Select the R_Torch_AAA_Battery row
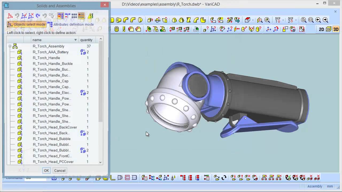The width and height of the screenshot is (342, 192). pyautogui.click(x=50, y=52)
